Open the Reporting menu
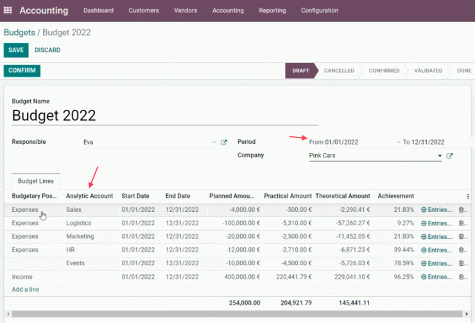The width and height of the screenshot is (475, 323). click(x=272, y=10)
